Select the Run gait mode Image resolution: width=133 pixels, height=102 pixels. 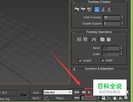103,9
